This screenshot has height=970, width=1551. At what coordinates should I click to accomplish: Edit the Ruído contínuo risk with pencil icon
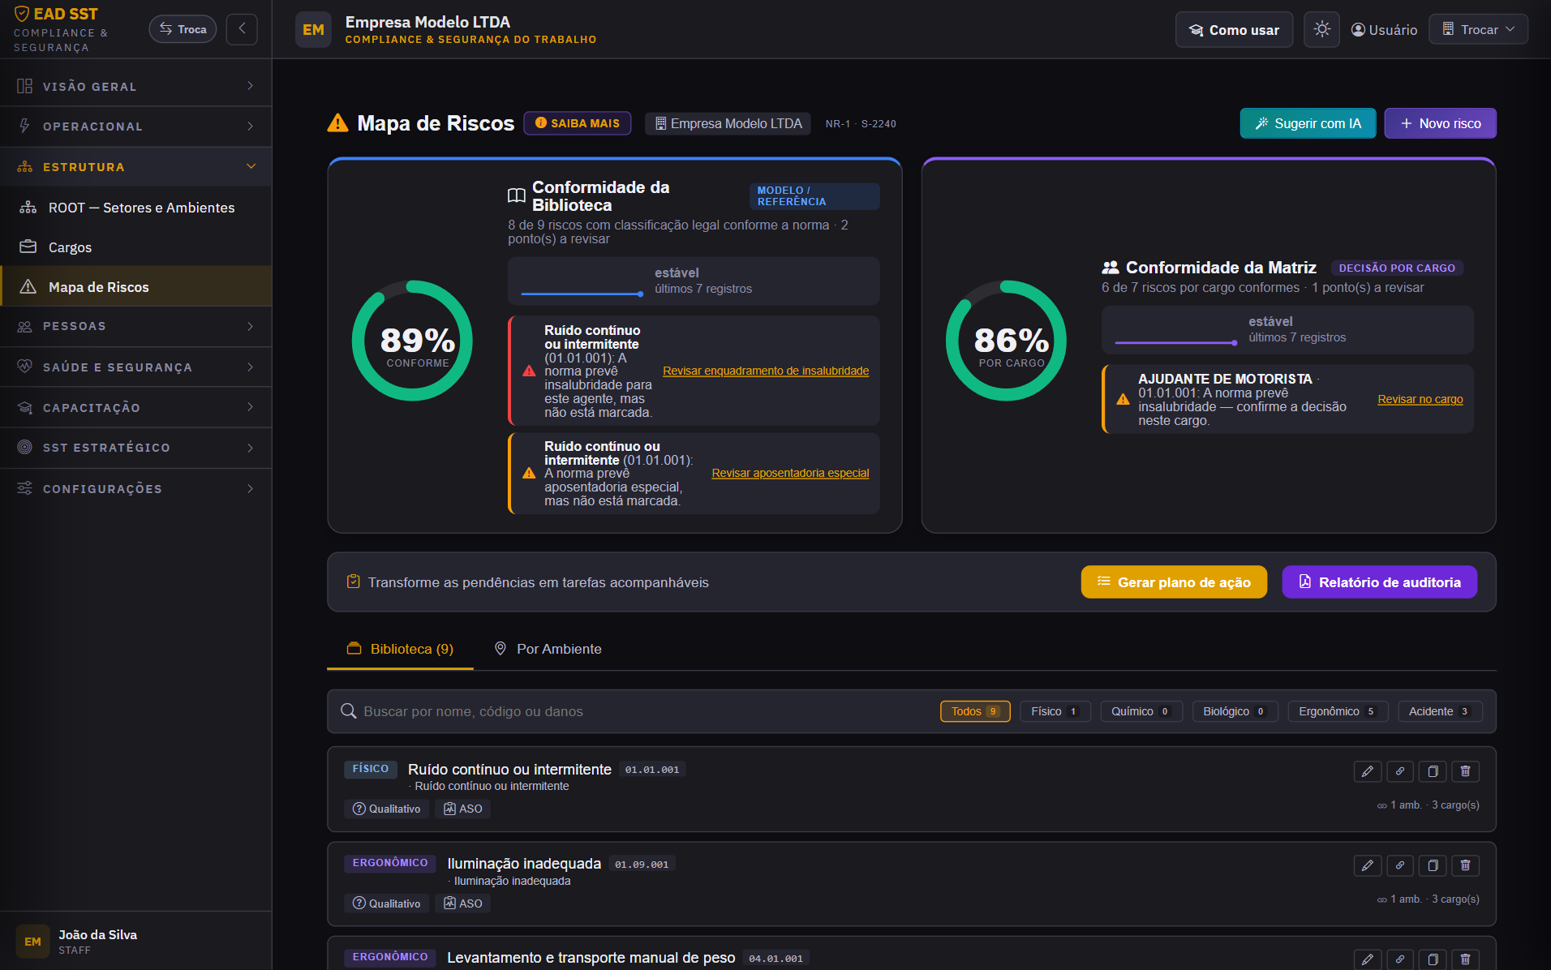1367,771
